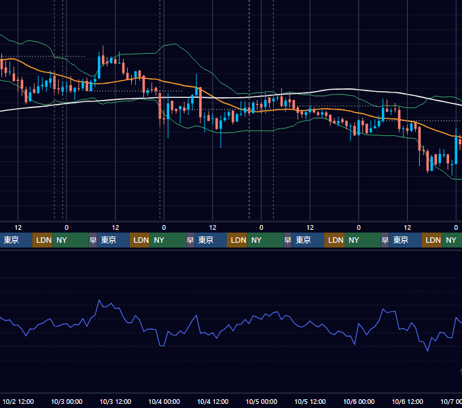Image resolution: width=462 pixels, height=408 pixels.
Task: Click the LDN session block on 10/4
Action: (237, 240)
